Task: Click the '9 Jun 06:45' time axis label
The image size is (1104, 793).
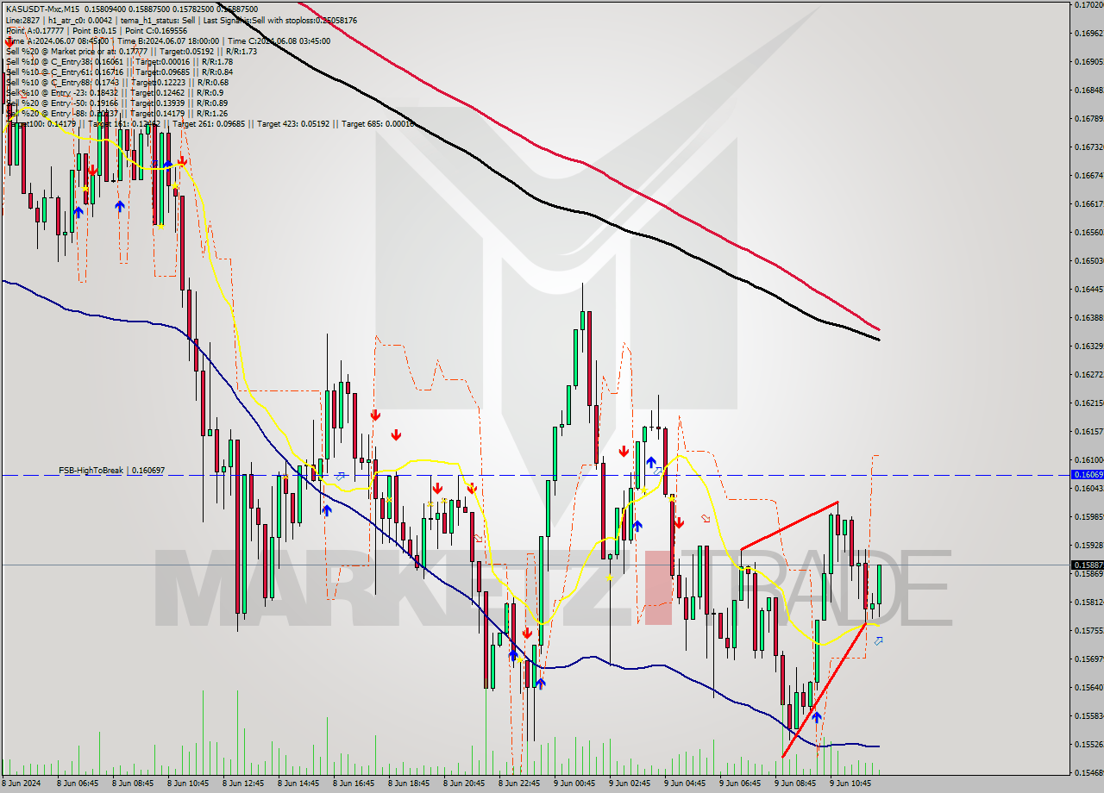Action: 740,784
